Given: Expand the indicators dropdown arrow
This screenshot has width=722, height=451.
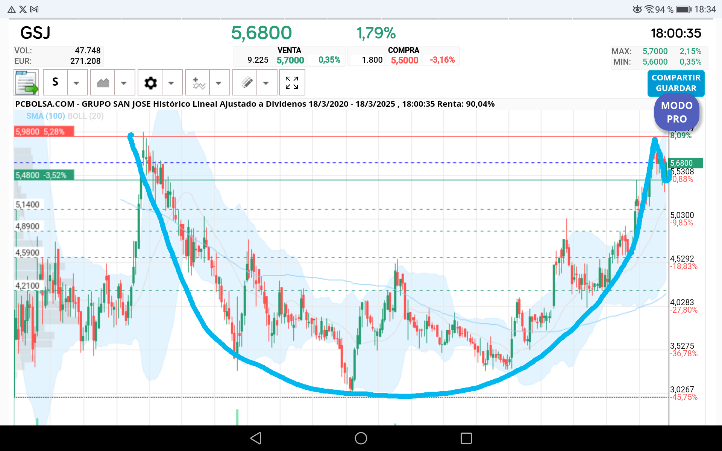Looking at the screenshot, I should pos(219,83).
